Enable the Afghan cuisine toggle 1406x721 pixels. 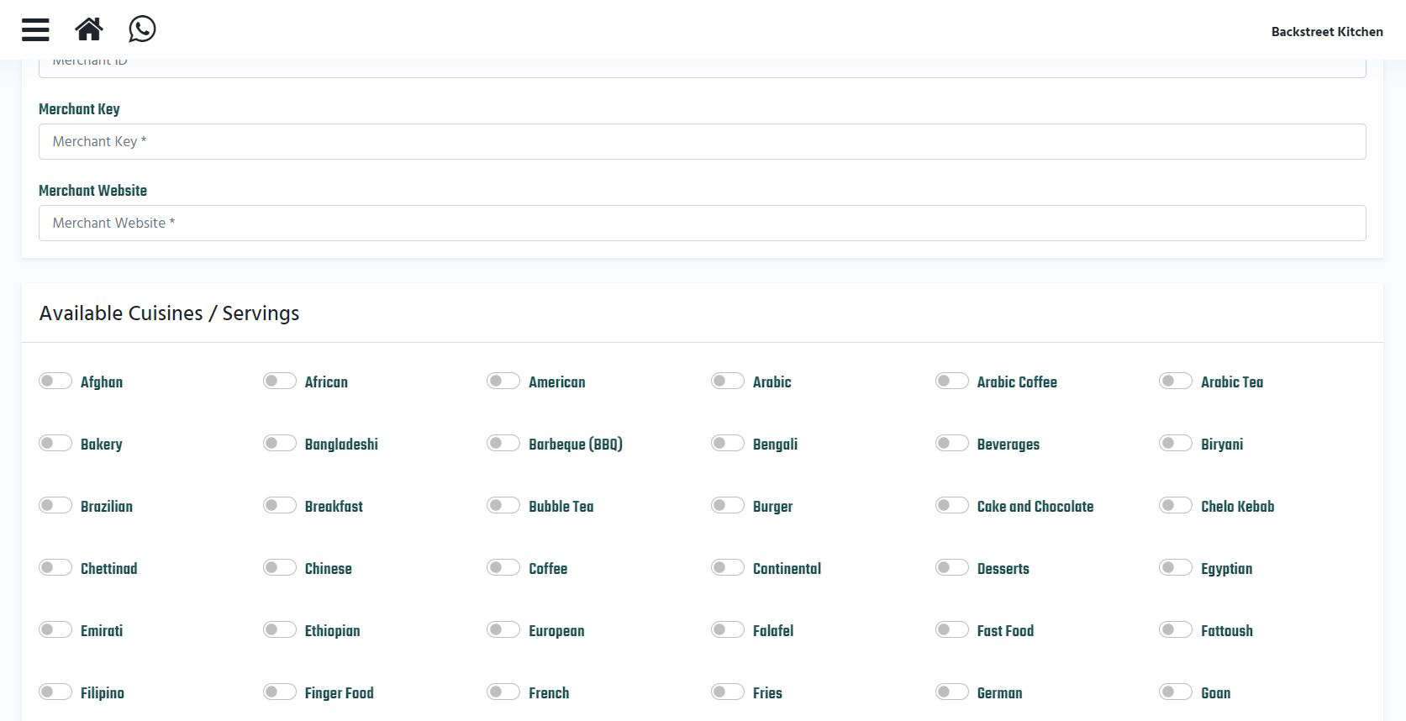[x=55, y=382]
